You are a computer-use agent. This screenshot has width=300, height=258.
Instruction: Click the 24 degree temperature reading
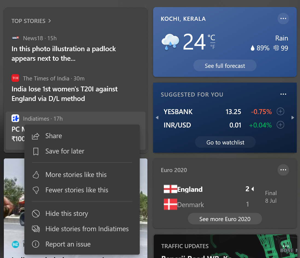tap(194, 42)
